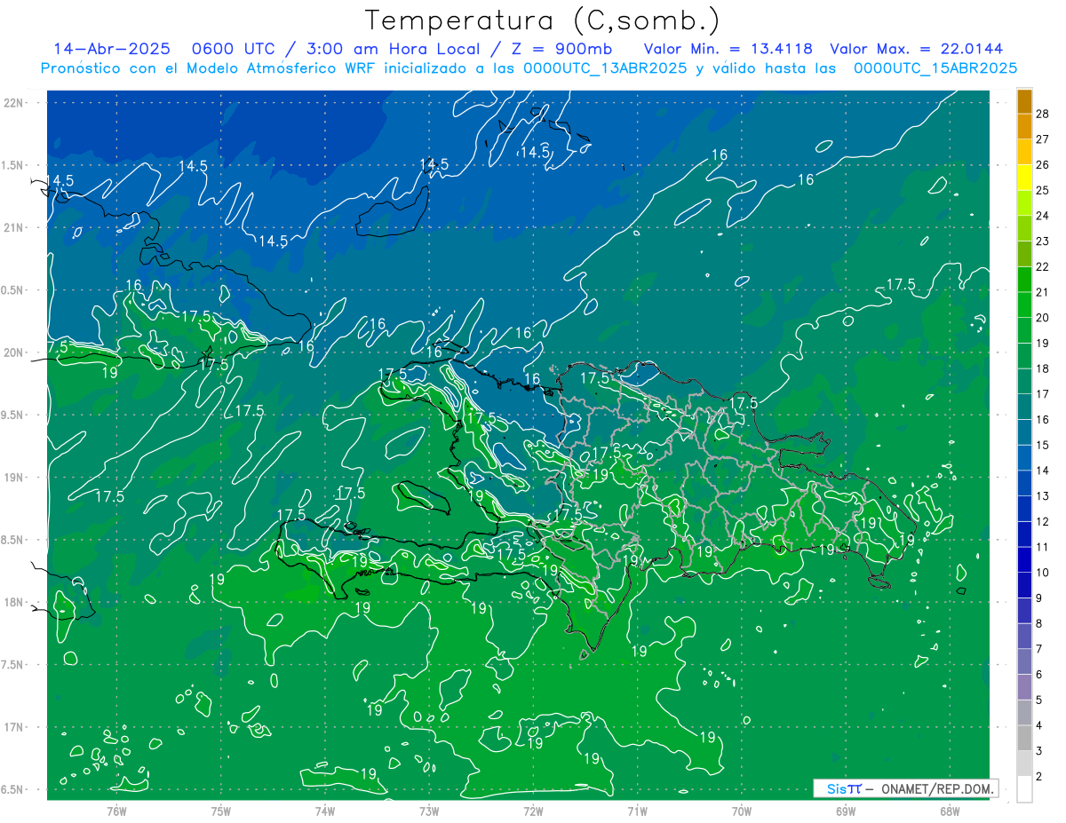Image resolution: width=1066 pixels, height=823 pixels.
Task: Pick the green swatch between 20 and 21
Action: click(1024, 305)
